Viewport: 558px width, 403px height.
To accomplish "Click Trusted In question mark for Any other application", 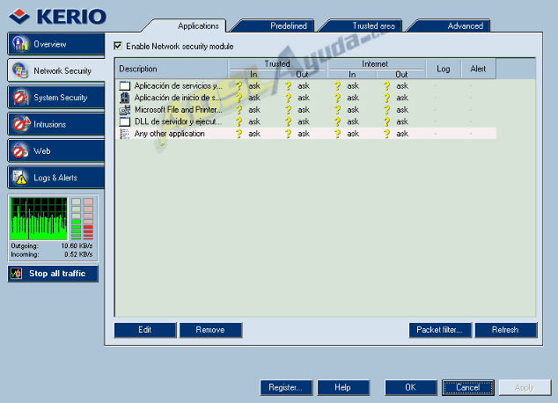I will point(239,134).
